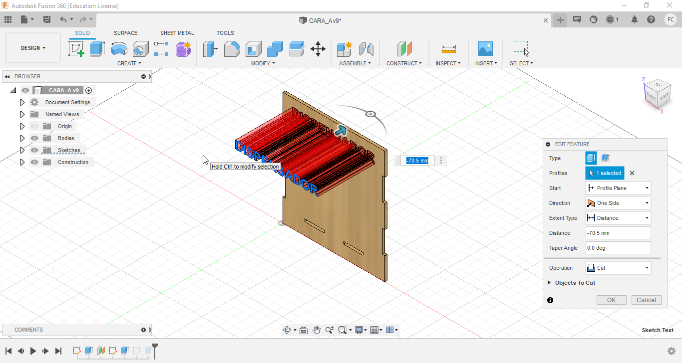
Task: Select the Extrude tool in Create group
Action: tap(97, 49)
